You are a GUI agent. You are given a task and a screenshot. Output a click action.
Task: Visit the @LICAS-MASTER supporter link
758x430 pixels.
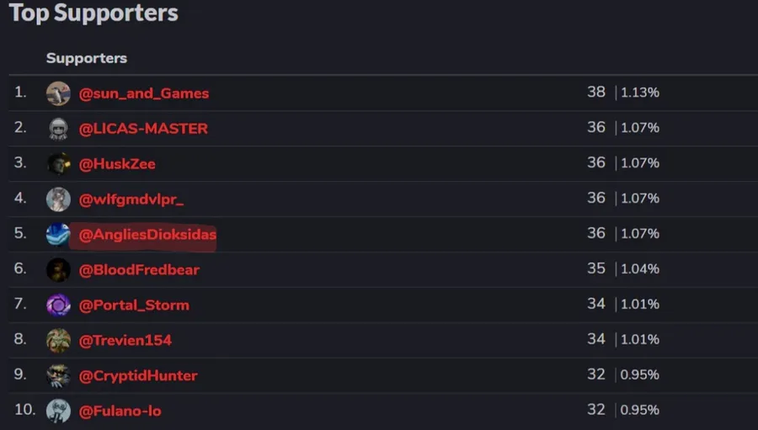pos(143,129)
